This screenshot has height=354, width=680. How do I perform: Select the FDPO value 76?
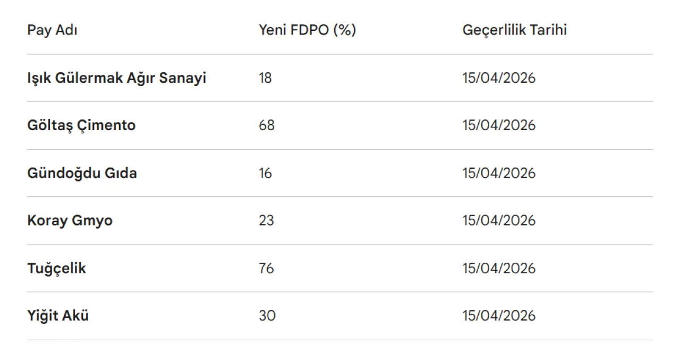(x=266, y=268)
